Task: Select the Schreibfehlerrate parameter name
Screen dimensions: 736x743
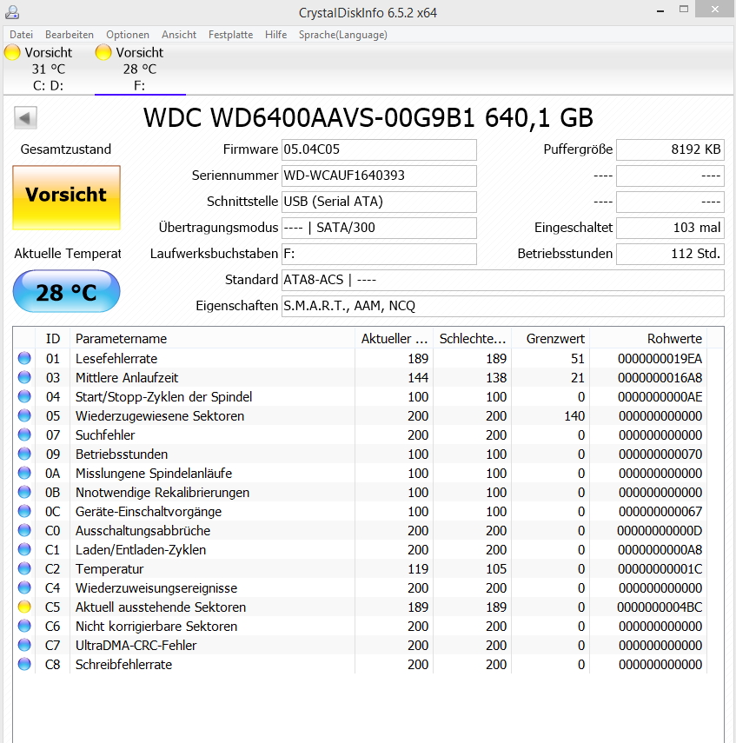Action: [x=123, y=664]
